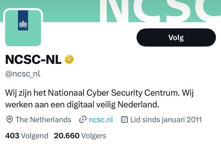This screenshot has height=147, width=221.
Task: Click the gold verified checkmark badge
Action: [69, 59]
